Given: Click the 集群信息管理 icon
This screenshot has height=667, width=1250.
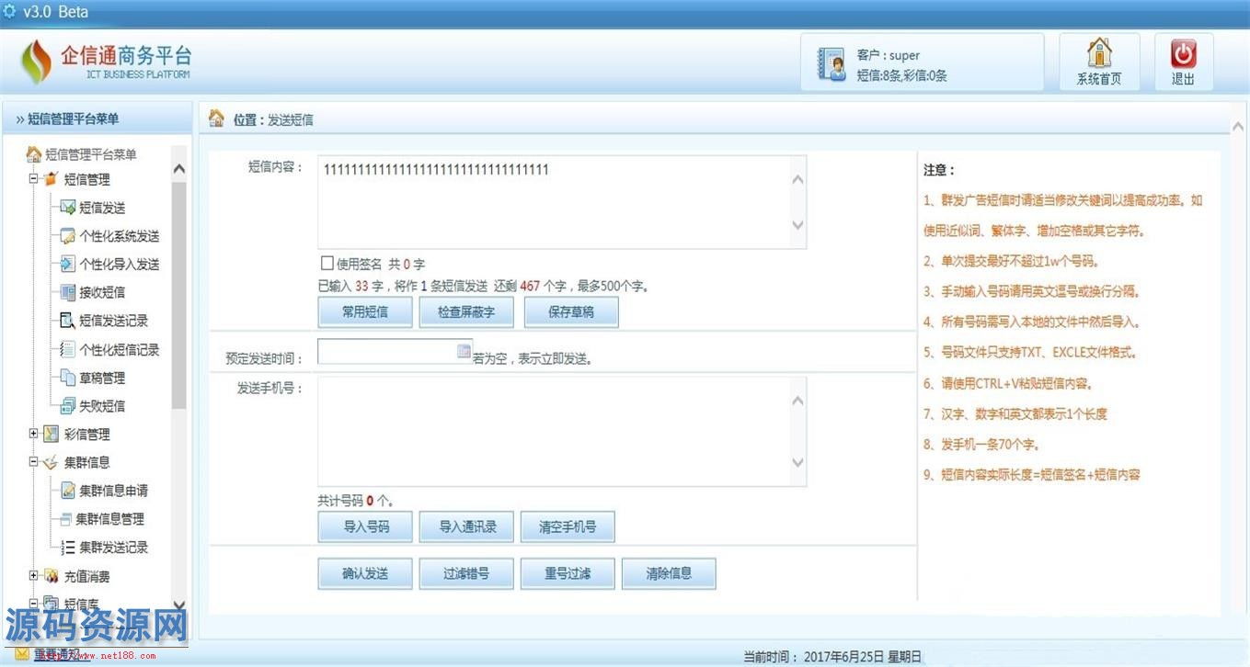Looking at the screenshot, I should (66, 519).
